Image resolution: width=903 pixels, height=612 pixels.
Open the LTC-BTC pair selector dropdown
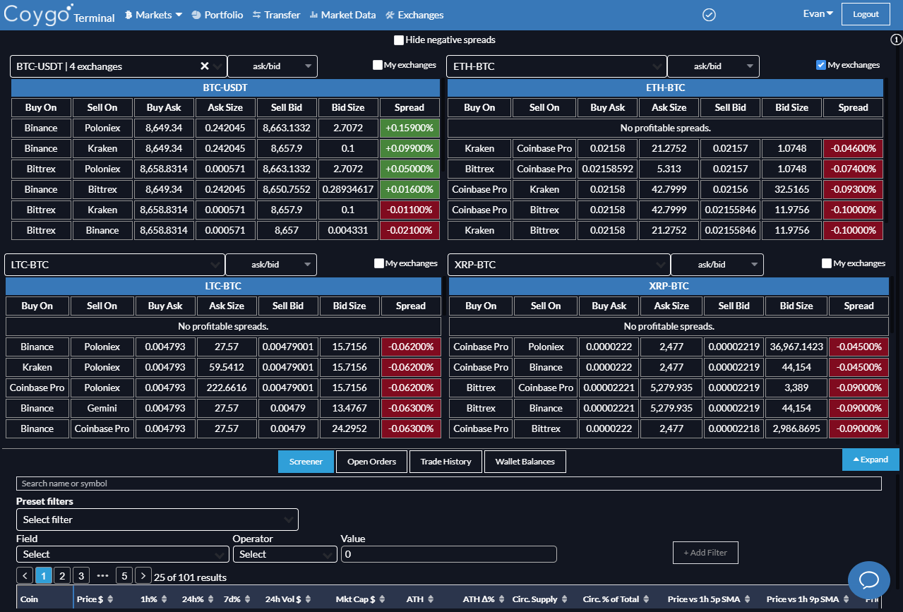pyautogui.click(x=115, y=265)
